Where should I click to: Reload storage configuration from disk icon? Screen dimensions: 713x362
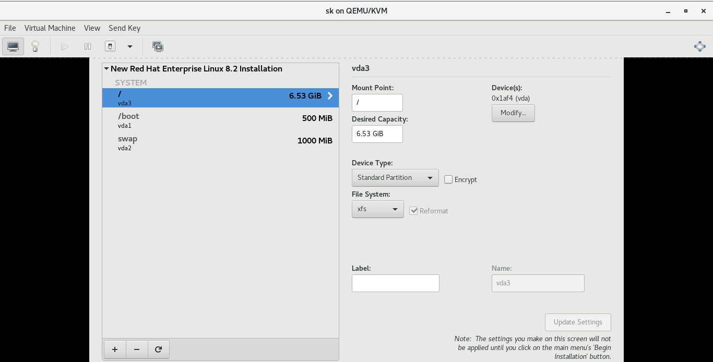click(159, 349)
